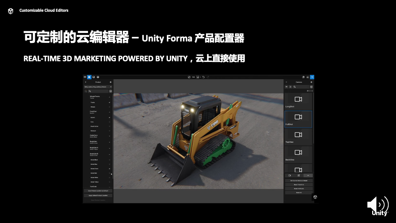Click the screenshot capture icon in the top center toolbar
The image size is (396, 223).
pos(198,77)
